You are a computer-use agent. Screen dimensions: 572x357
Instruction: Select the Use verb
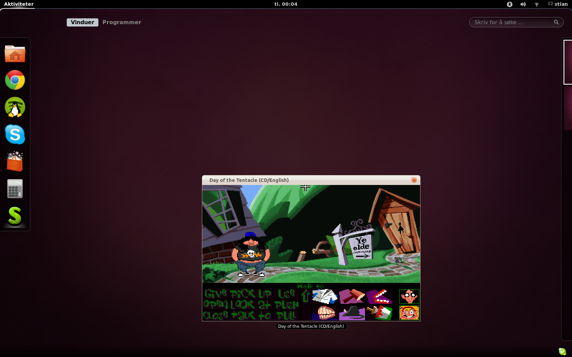[286, 293]
